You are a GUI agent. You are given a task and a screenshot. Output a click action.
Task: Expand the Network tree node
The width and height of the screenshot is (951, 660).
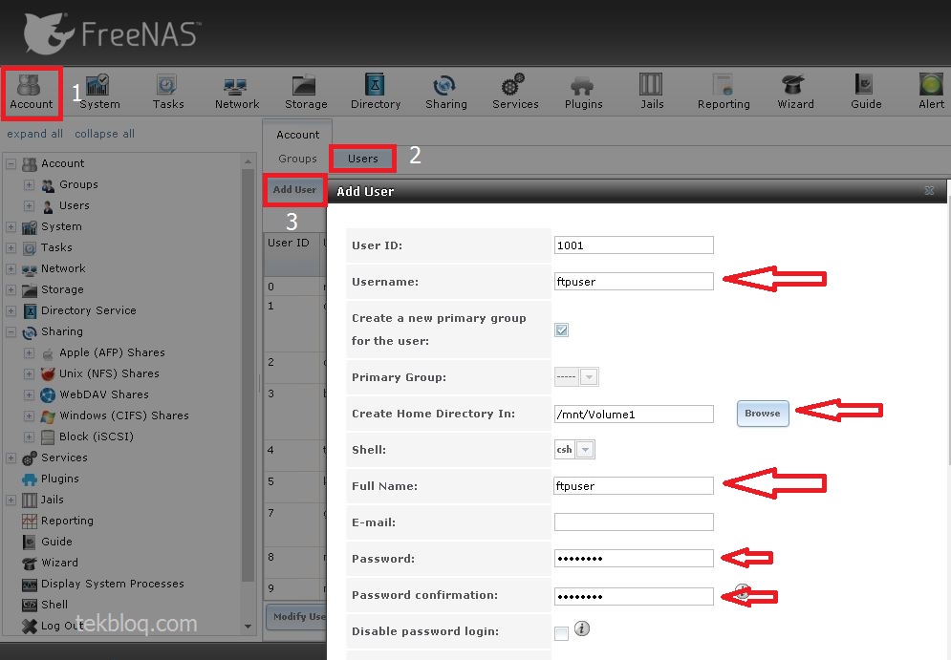click(11, 268)
